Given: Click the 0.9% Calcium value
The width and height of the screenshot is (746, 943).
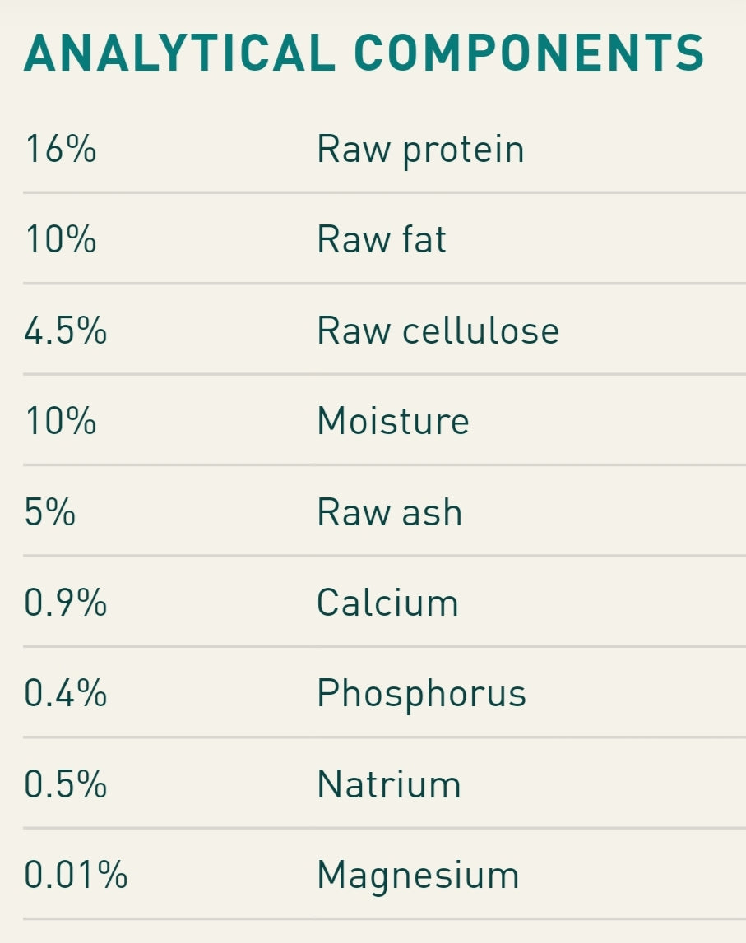Looking at the screenshot, I should [65, 603].
